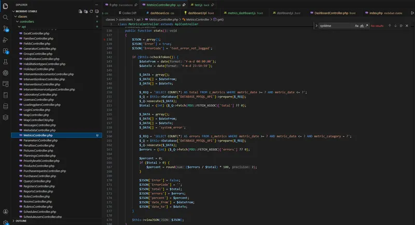The height and width of the screenshot is (225, 415).
Task: Open HolidaysController.php from explorer
Action: pos(38,69)
